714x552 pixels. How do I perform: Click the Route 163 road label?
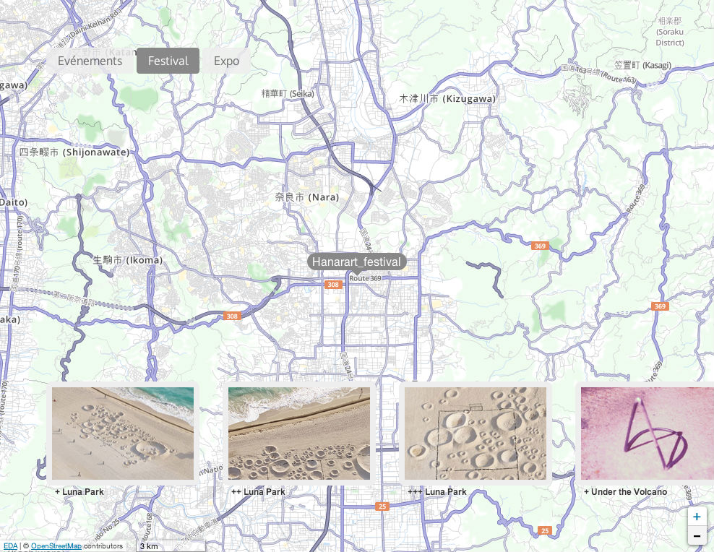click(598, 73)
